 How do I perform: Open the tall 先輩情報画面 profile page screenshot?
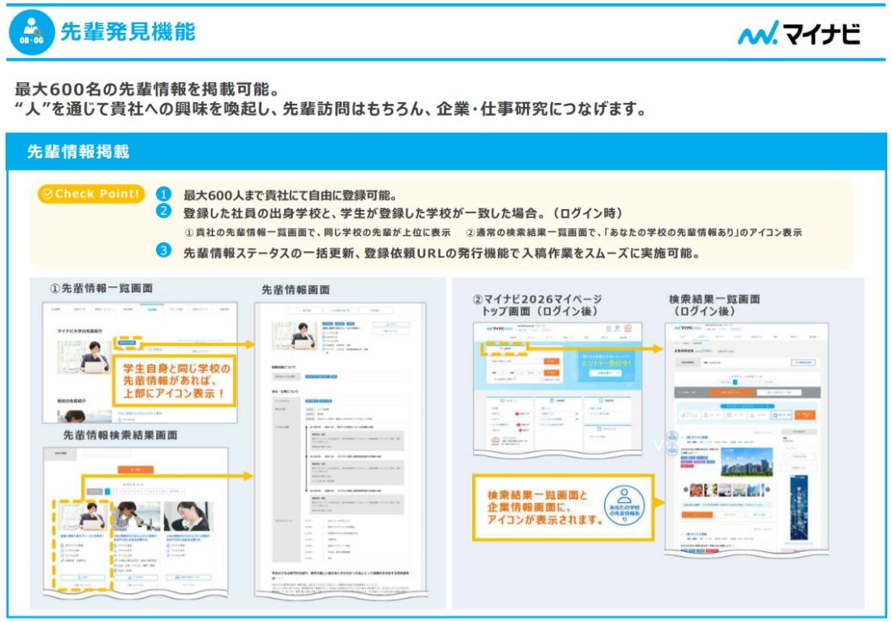tap(341, 450)
